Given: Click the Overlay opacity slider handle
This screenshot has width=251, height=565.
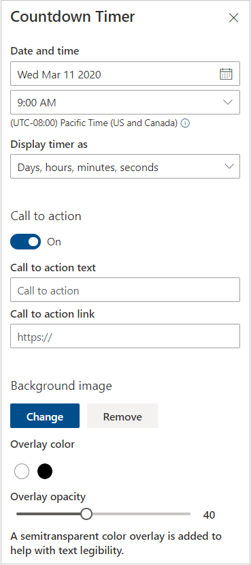Looking at the screenshot, I should [86, 514].
